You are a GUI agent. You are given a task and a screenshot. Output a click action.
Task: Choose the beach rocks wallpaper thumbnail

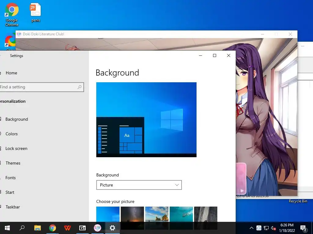(x=157, y=214)
